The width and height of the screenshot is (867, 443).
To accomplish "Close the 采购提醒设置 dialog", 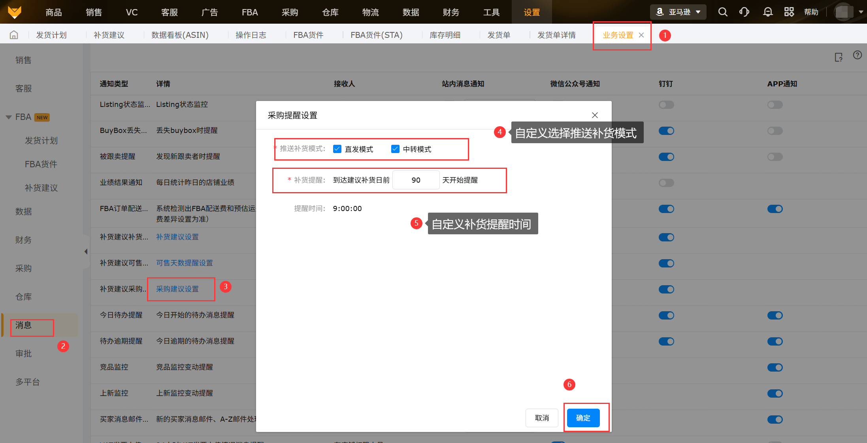I will [x=595, y=115].
